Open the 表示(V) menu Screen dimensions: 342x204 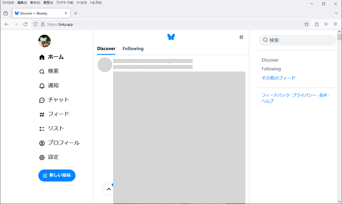[35, 3]
